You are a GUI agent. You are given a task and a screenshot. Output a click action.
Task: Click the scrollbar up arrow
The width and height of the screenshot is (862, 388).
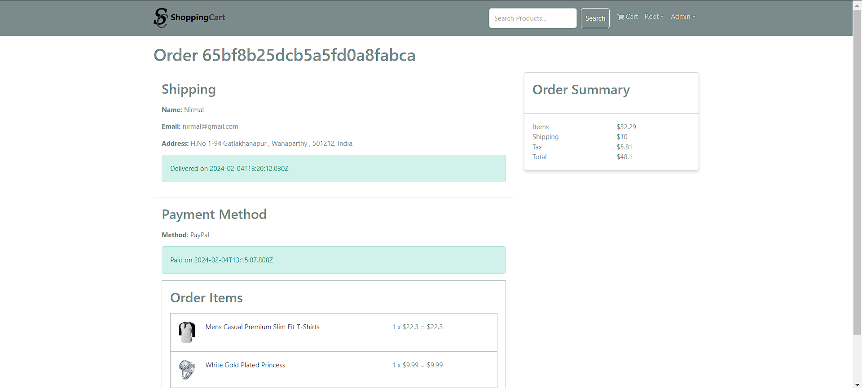[x=857, y=4]
